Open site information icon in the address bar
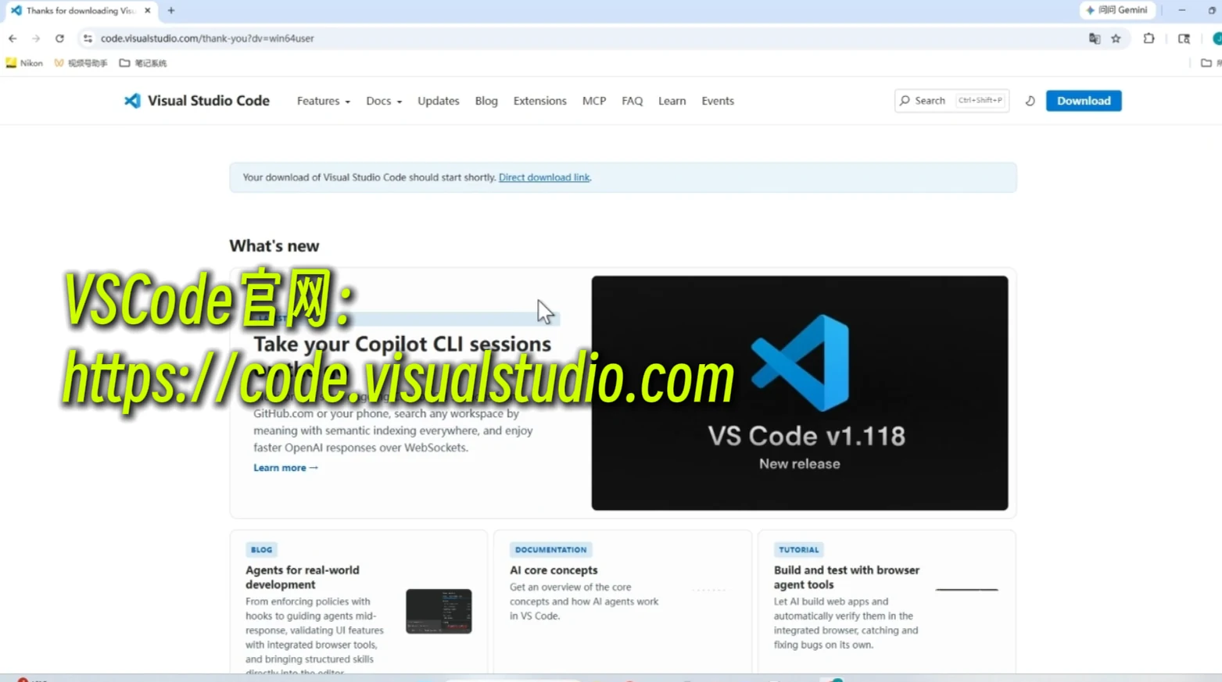The image size is (1222, 682). 88,38
